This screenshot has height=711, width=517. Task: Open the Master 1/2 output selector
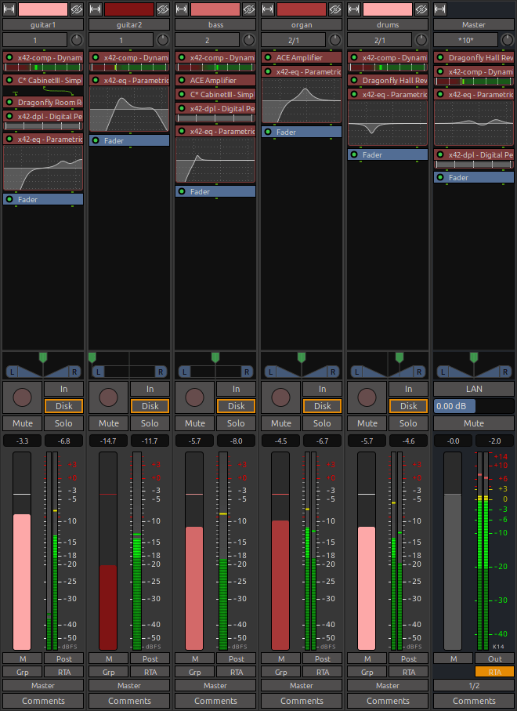[x=474, y=685]
